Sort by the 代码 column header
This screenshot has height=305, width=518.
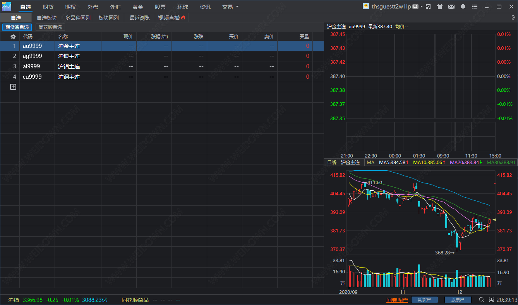pyautogui.click(x=28, y=37)
